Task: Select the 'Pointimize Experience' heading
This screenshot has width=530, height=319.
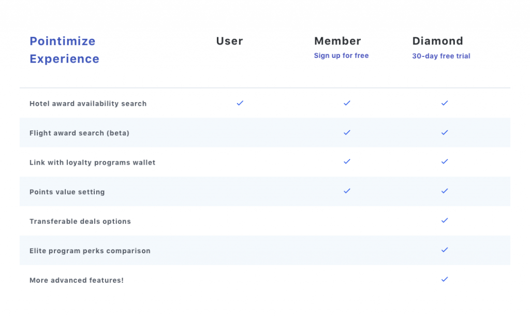Action: [x=65, y=50]
